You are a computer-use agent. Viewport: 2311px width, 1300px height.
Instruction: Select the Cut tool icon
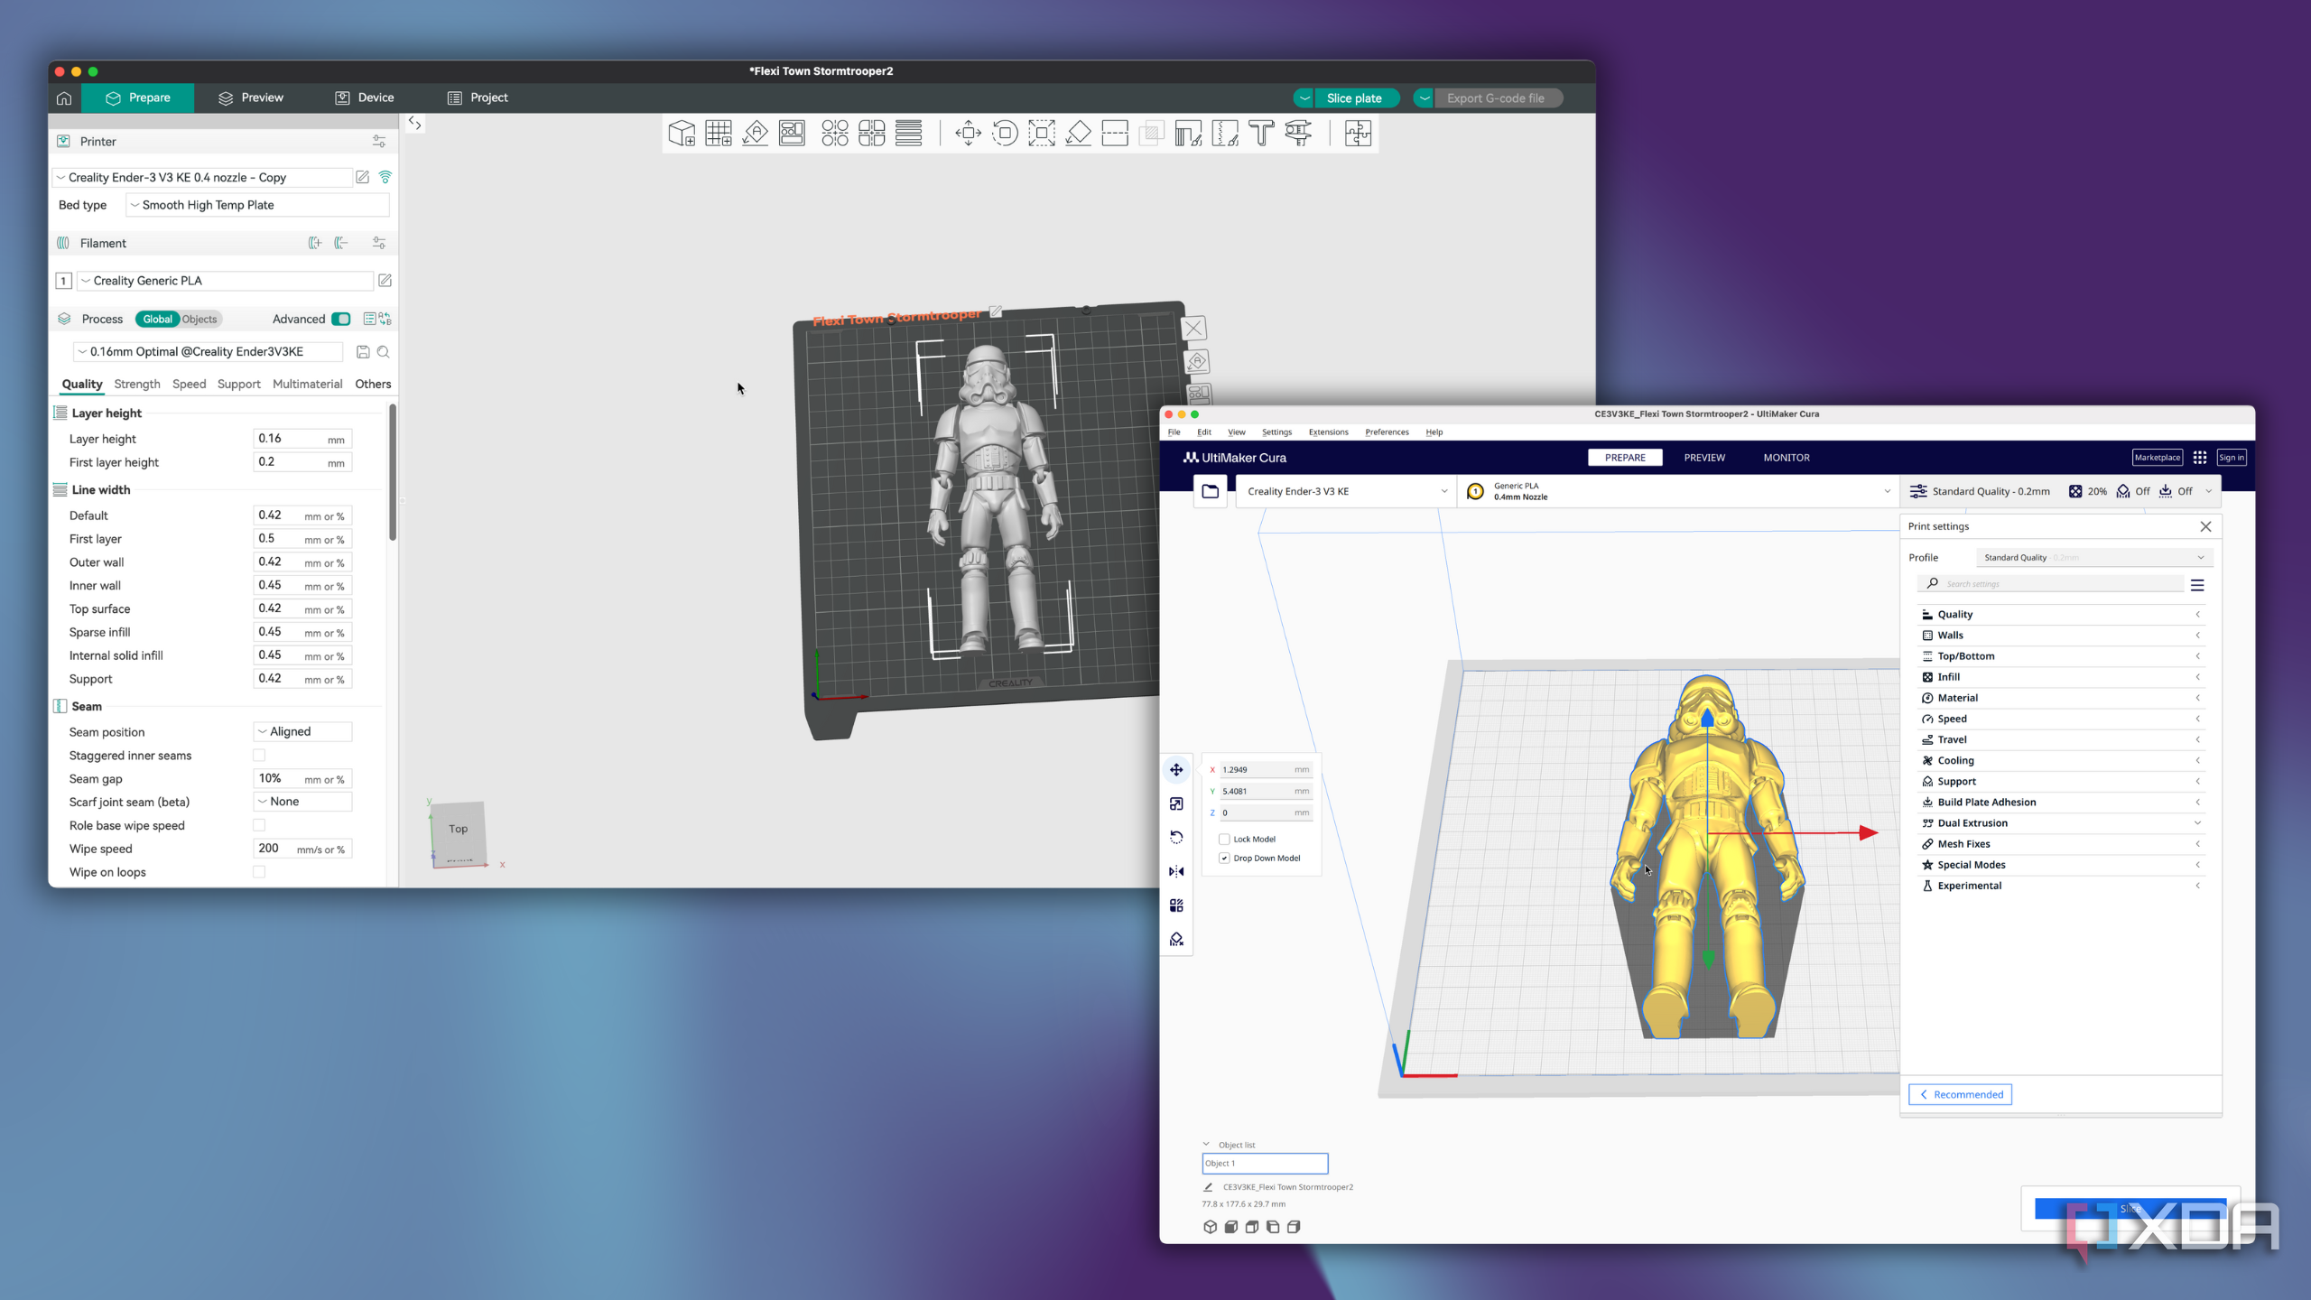1115,134
